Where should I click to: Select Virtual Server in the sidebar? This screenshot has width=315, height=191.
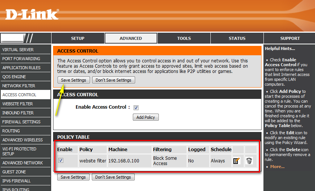pyautogui.click(x=18, y=50)
